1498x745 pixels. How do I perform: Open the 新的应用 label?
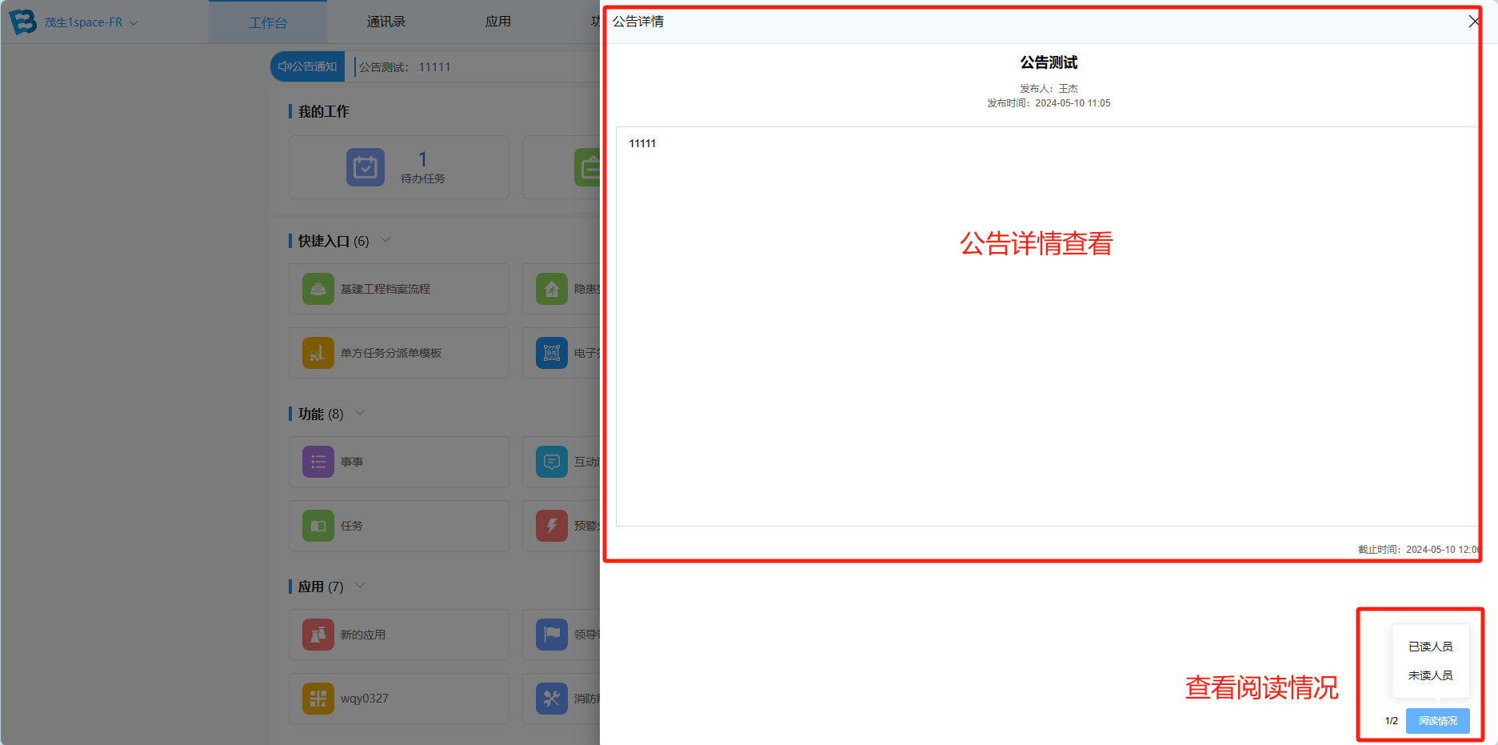point(363,635)
